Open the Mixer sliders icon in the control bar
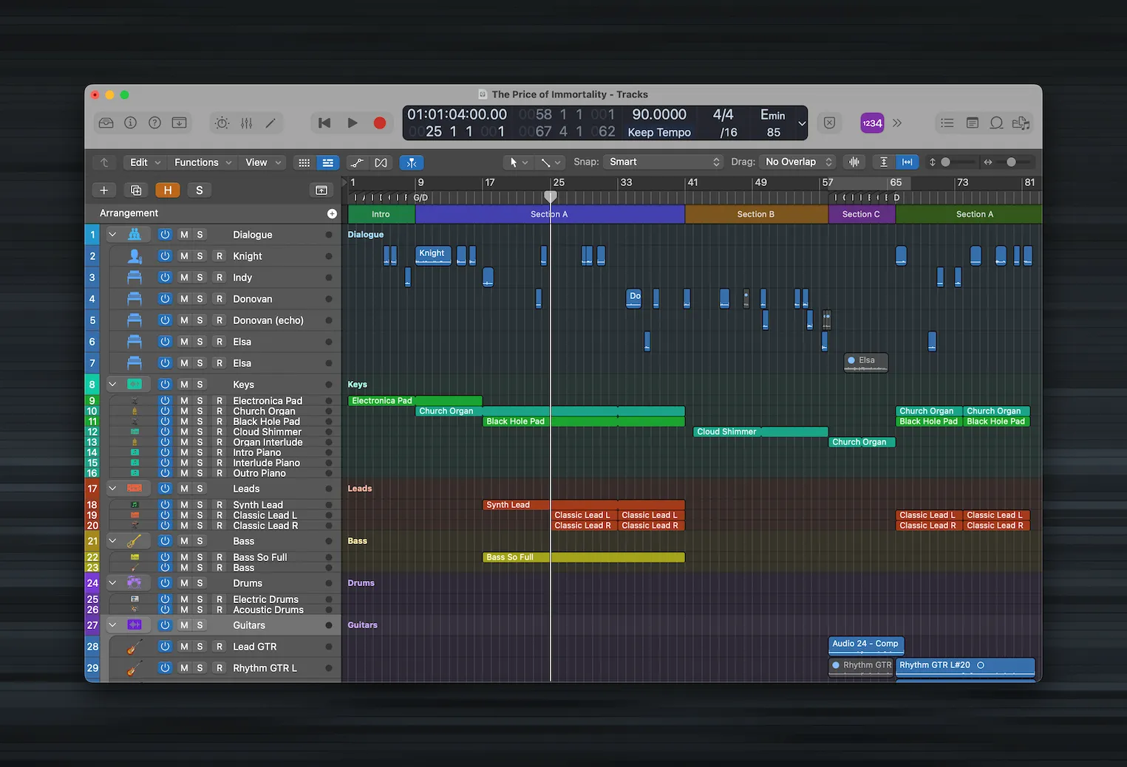Viewport: 1127px width, 767px height. click(x=246, y=123)
